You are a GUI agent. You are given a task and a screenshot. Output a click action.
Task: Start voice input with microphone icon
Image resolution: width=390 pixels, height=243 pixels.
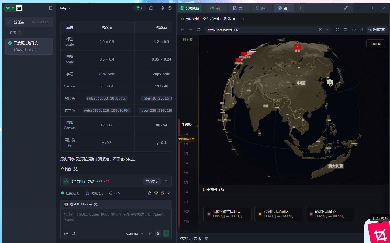click(x=158, y=234)
